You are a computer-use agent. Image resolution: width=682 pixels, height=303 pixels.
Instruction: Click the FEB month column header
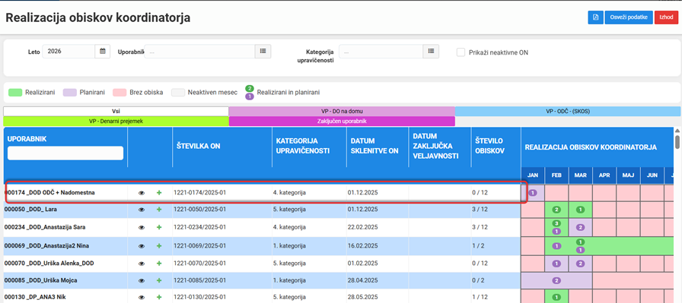[x=556, y=175]
